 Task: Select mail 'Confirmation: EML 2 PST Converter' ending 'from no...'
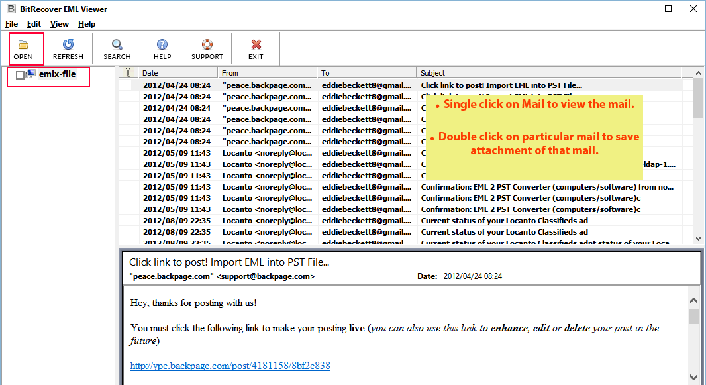[x=401, y=186]
